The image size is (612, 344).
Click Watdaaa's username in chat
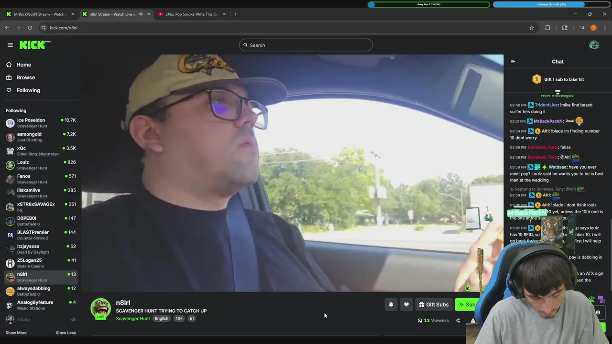coord(557,167)
